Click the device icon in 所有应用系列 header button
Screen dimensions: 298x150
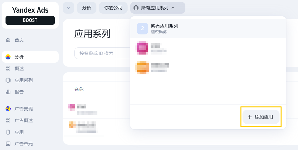pos(136,8)
